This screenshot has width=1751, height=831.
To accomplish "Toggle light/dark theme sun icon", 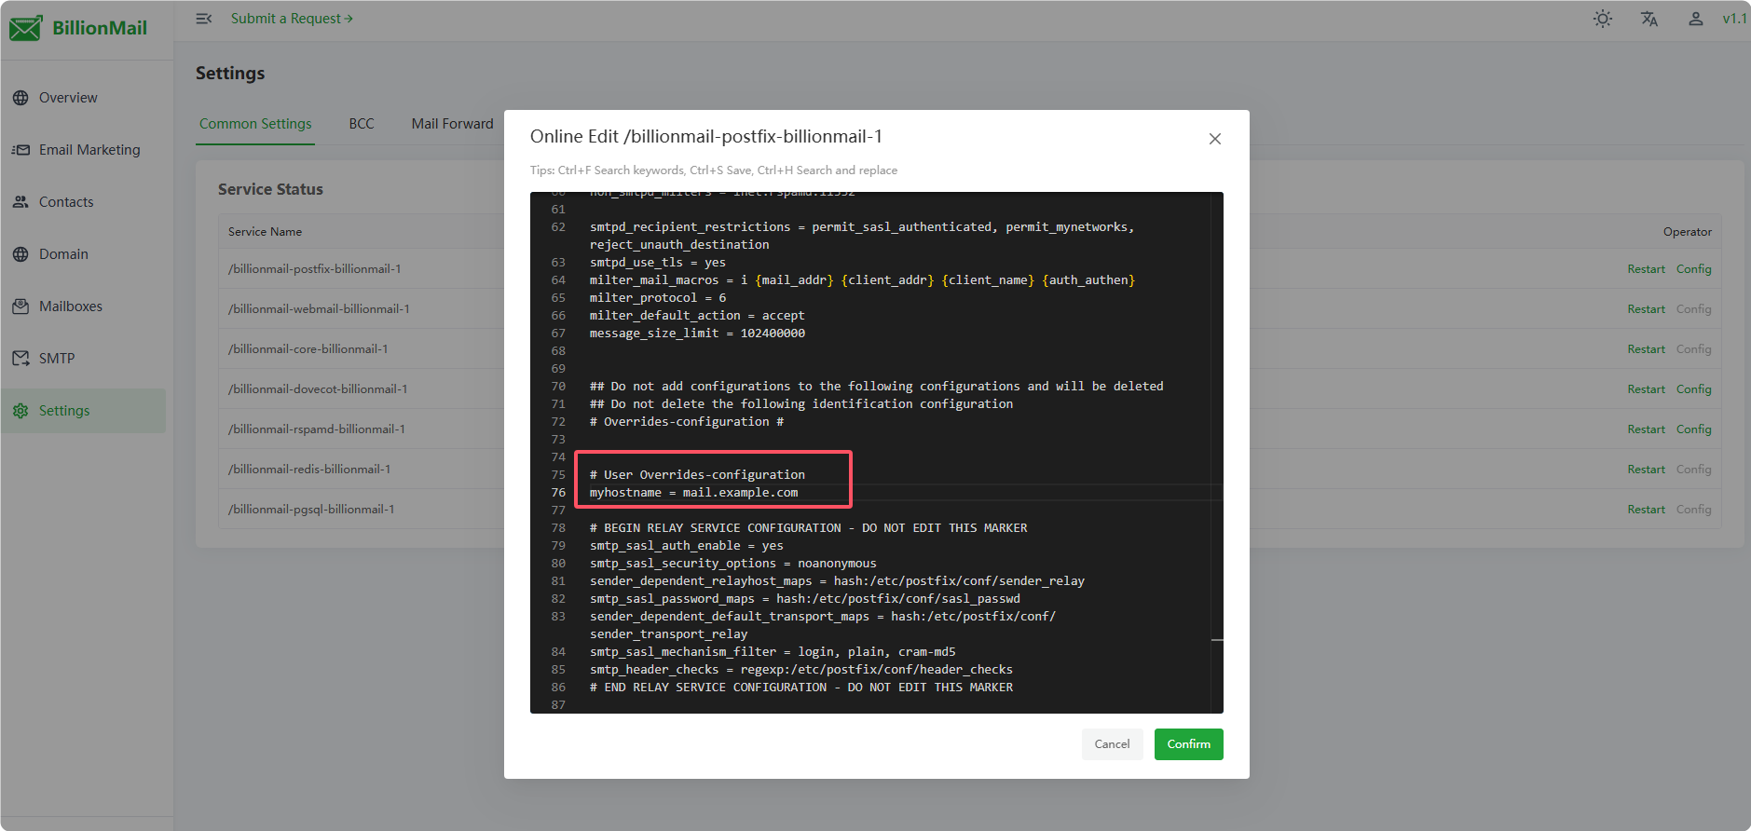I will 1603,19.
